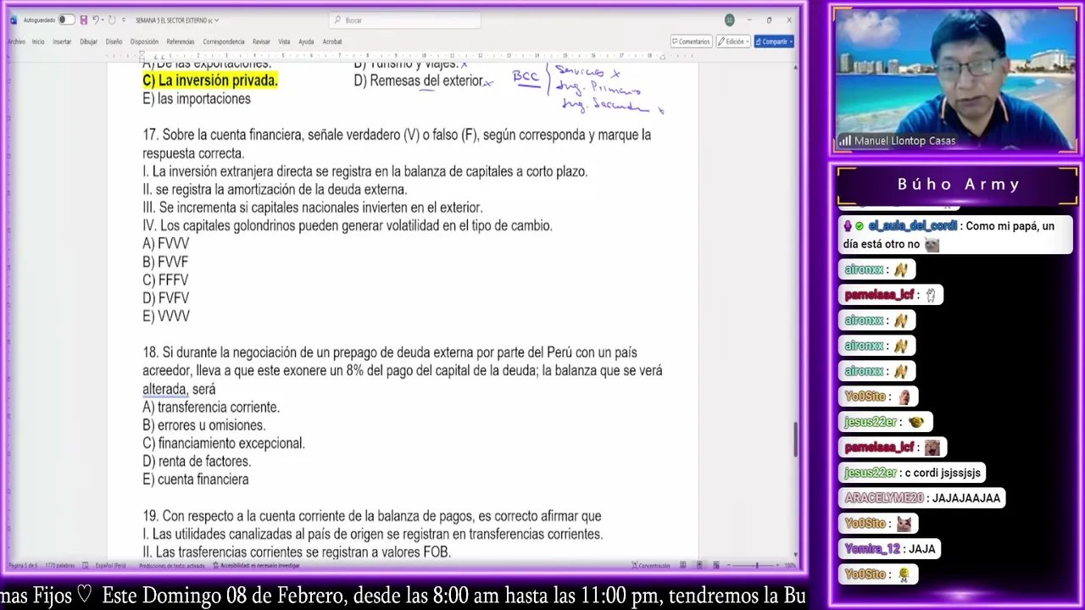Click the username ARACELYME20 in chat
Viewport: 1085px width, 610px height.
point(884,498)
